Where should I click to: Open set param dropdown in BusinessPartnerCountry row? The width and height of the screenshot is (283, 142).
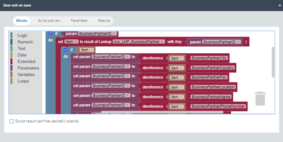(111, 66)
